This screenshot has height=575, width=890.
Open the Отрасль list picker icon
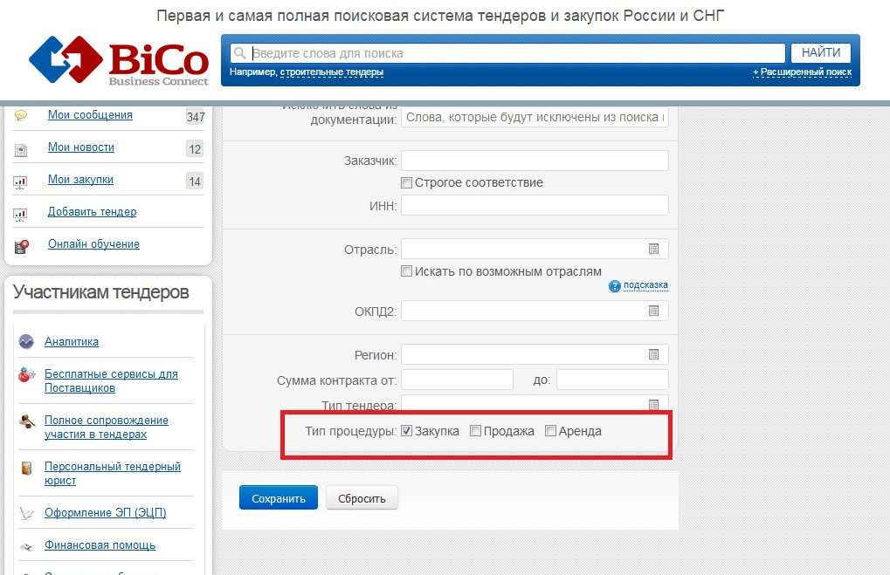[654, 249]
